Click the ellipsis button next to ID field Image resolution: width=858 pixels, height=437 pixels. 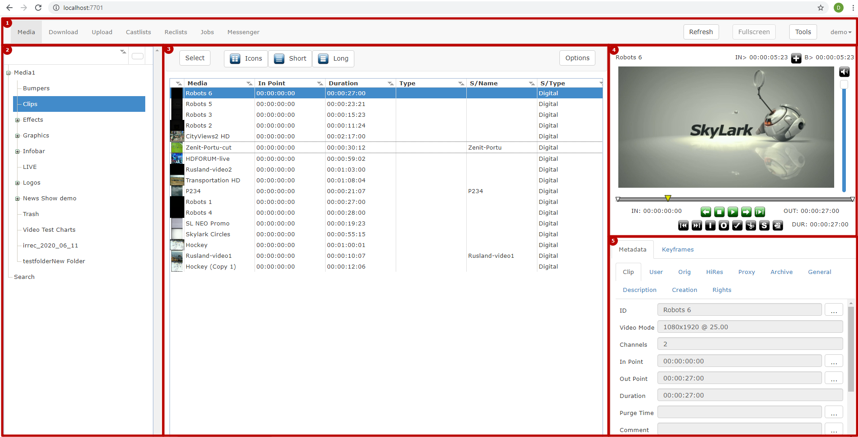point(834,310)
